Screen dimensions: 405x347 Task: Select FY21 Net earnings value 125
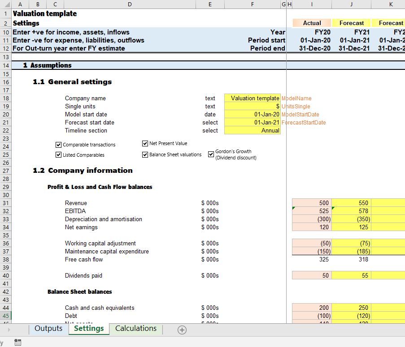click(351, 227)
